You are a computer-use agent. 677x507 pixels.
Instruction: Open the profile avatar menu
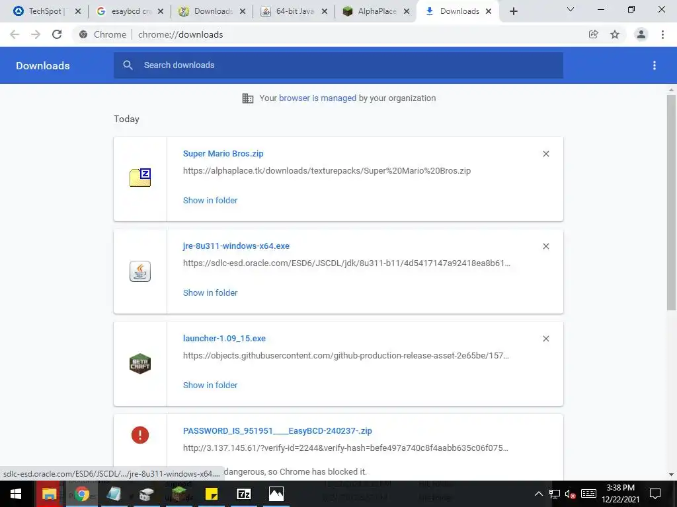coord(641,34)
